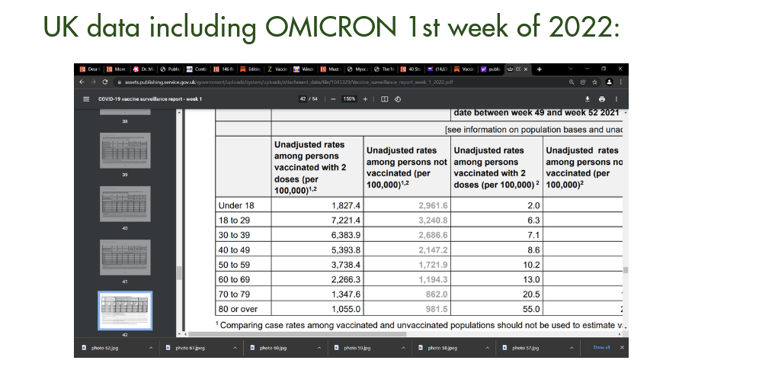Switch to the 'Contr' browser tab
This screenshot has width=759, height=370.
[196, 69]
